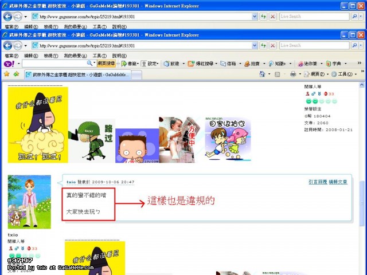The height and width of the screenshot is (275, 367).
Task: Click the Home icon in command bar
Action: pos(263,74)
